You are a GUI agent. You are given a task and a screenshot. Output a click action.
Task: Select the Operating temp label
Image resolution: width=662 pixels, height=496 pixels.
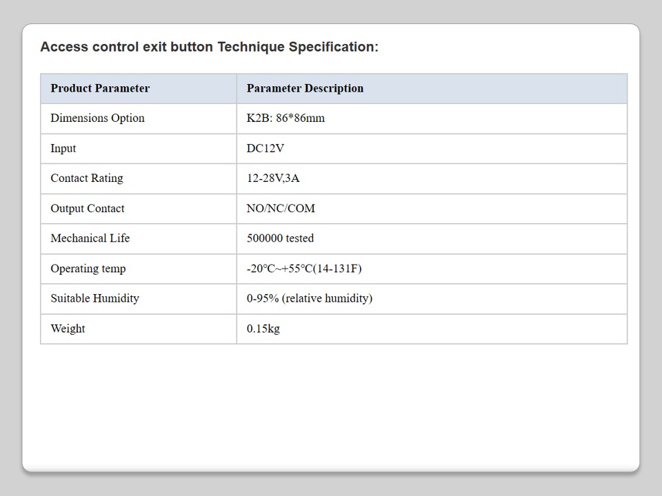pos(88,268)
